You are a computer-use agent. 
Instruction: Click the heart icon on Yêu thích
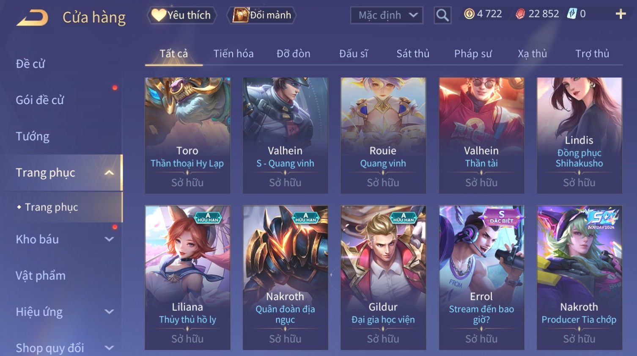click(x=159, y=15)
